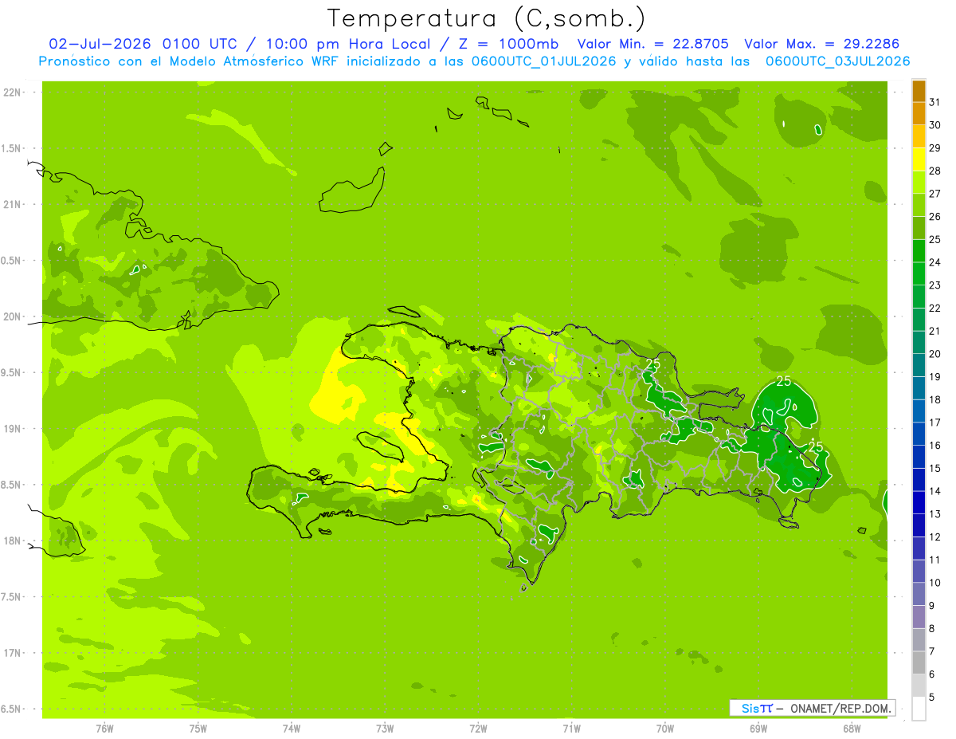Image resolution: width=956 pixels, height=739 pixels.
Task: Pick the green legend swatch between 24 and 25
Action: tap(919, 251)
